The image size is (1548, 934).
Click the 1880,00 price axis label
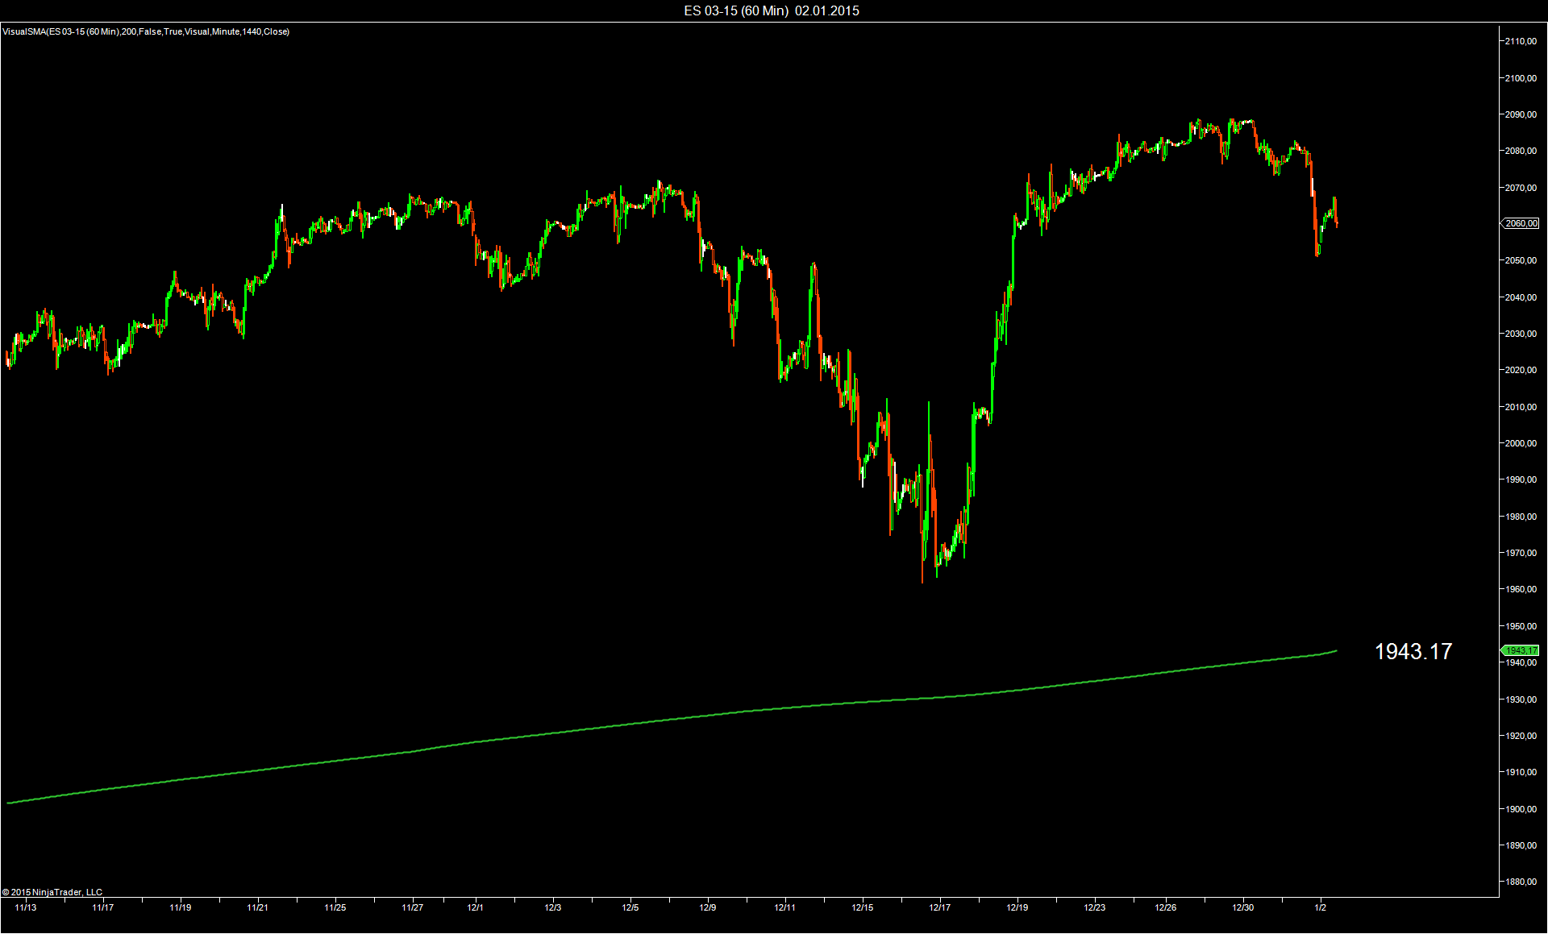coord(1521,882)
